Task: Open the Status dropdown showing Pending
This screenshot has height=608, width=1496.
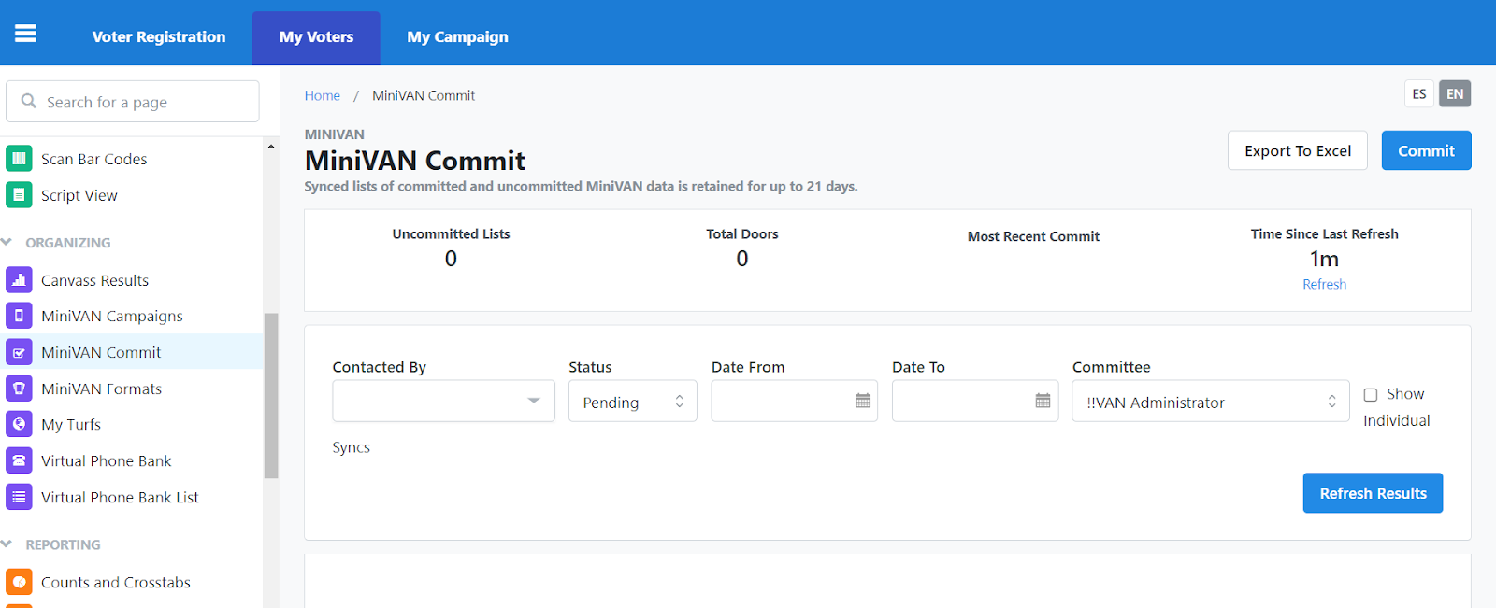Action: 633,401
